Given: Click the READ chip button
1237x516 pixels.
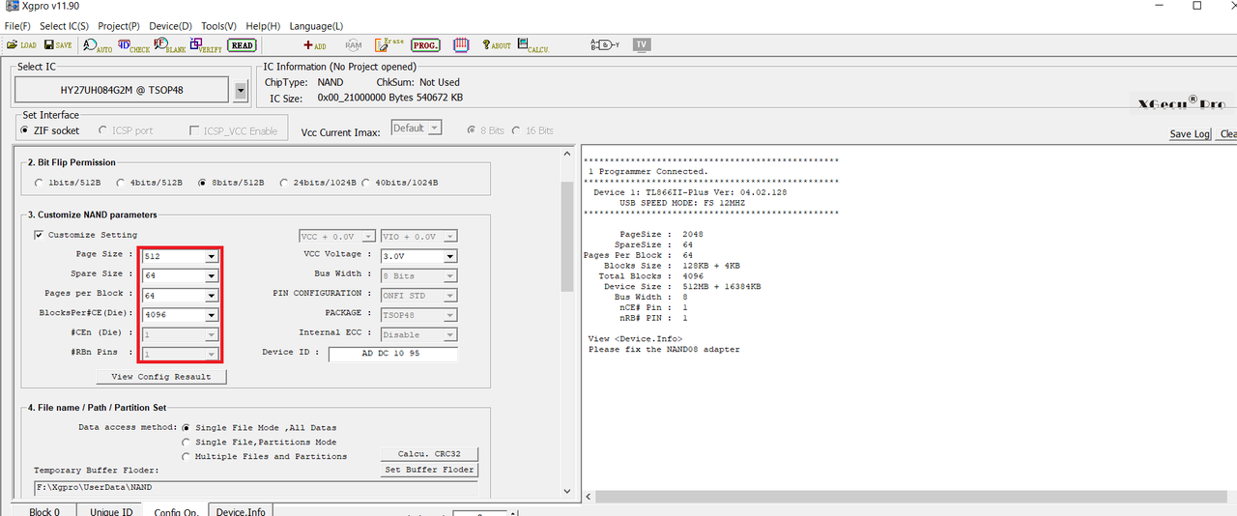Looking at the screenshot, I should (x=242, y=45).
